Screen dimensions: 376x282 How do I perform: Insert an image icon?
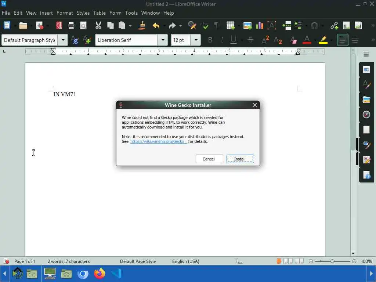[247, 25]
